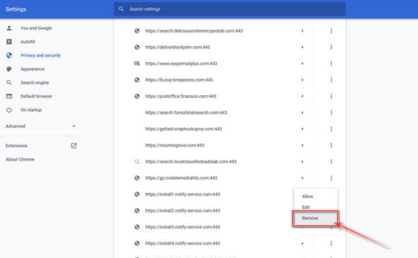Expand details for install4.notify-service.com
The width and height of the screenshot is (418, 258).
[x=302, y=243]
